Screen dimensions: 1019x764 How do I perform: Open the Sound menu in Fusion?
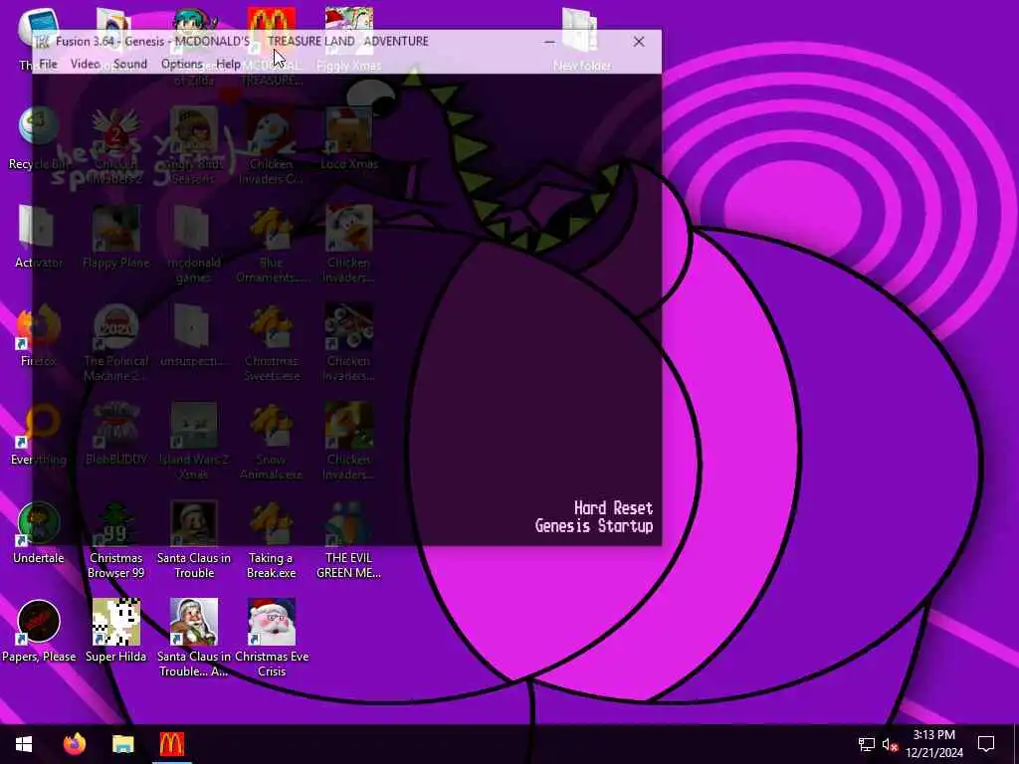coord(130,64)
